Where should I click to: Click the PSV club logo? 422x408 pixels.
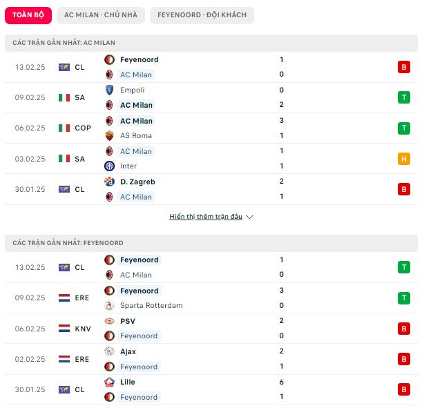coord(109,321)
